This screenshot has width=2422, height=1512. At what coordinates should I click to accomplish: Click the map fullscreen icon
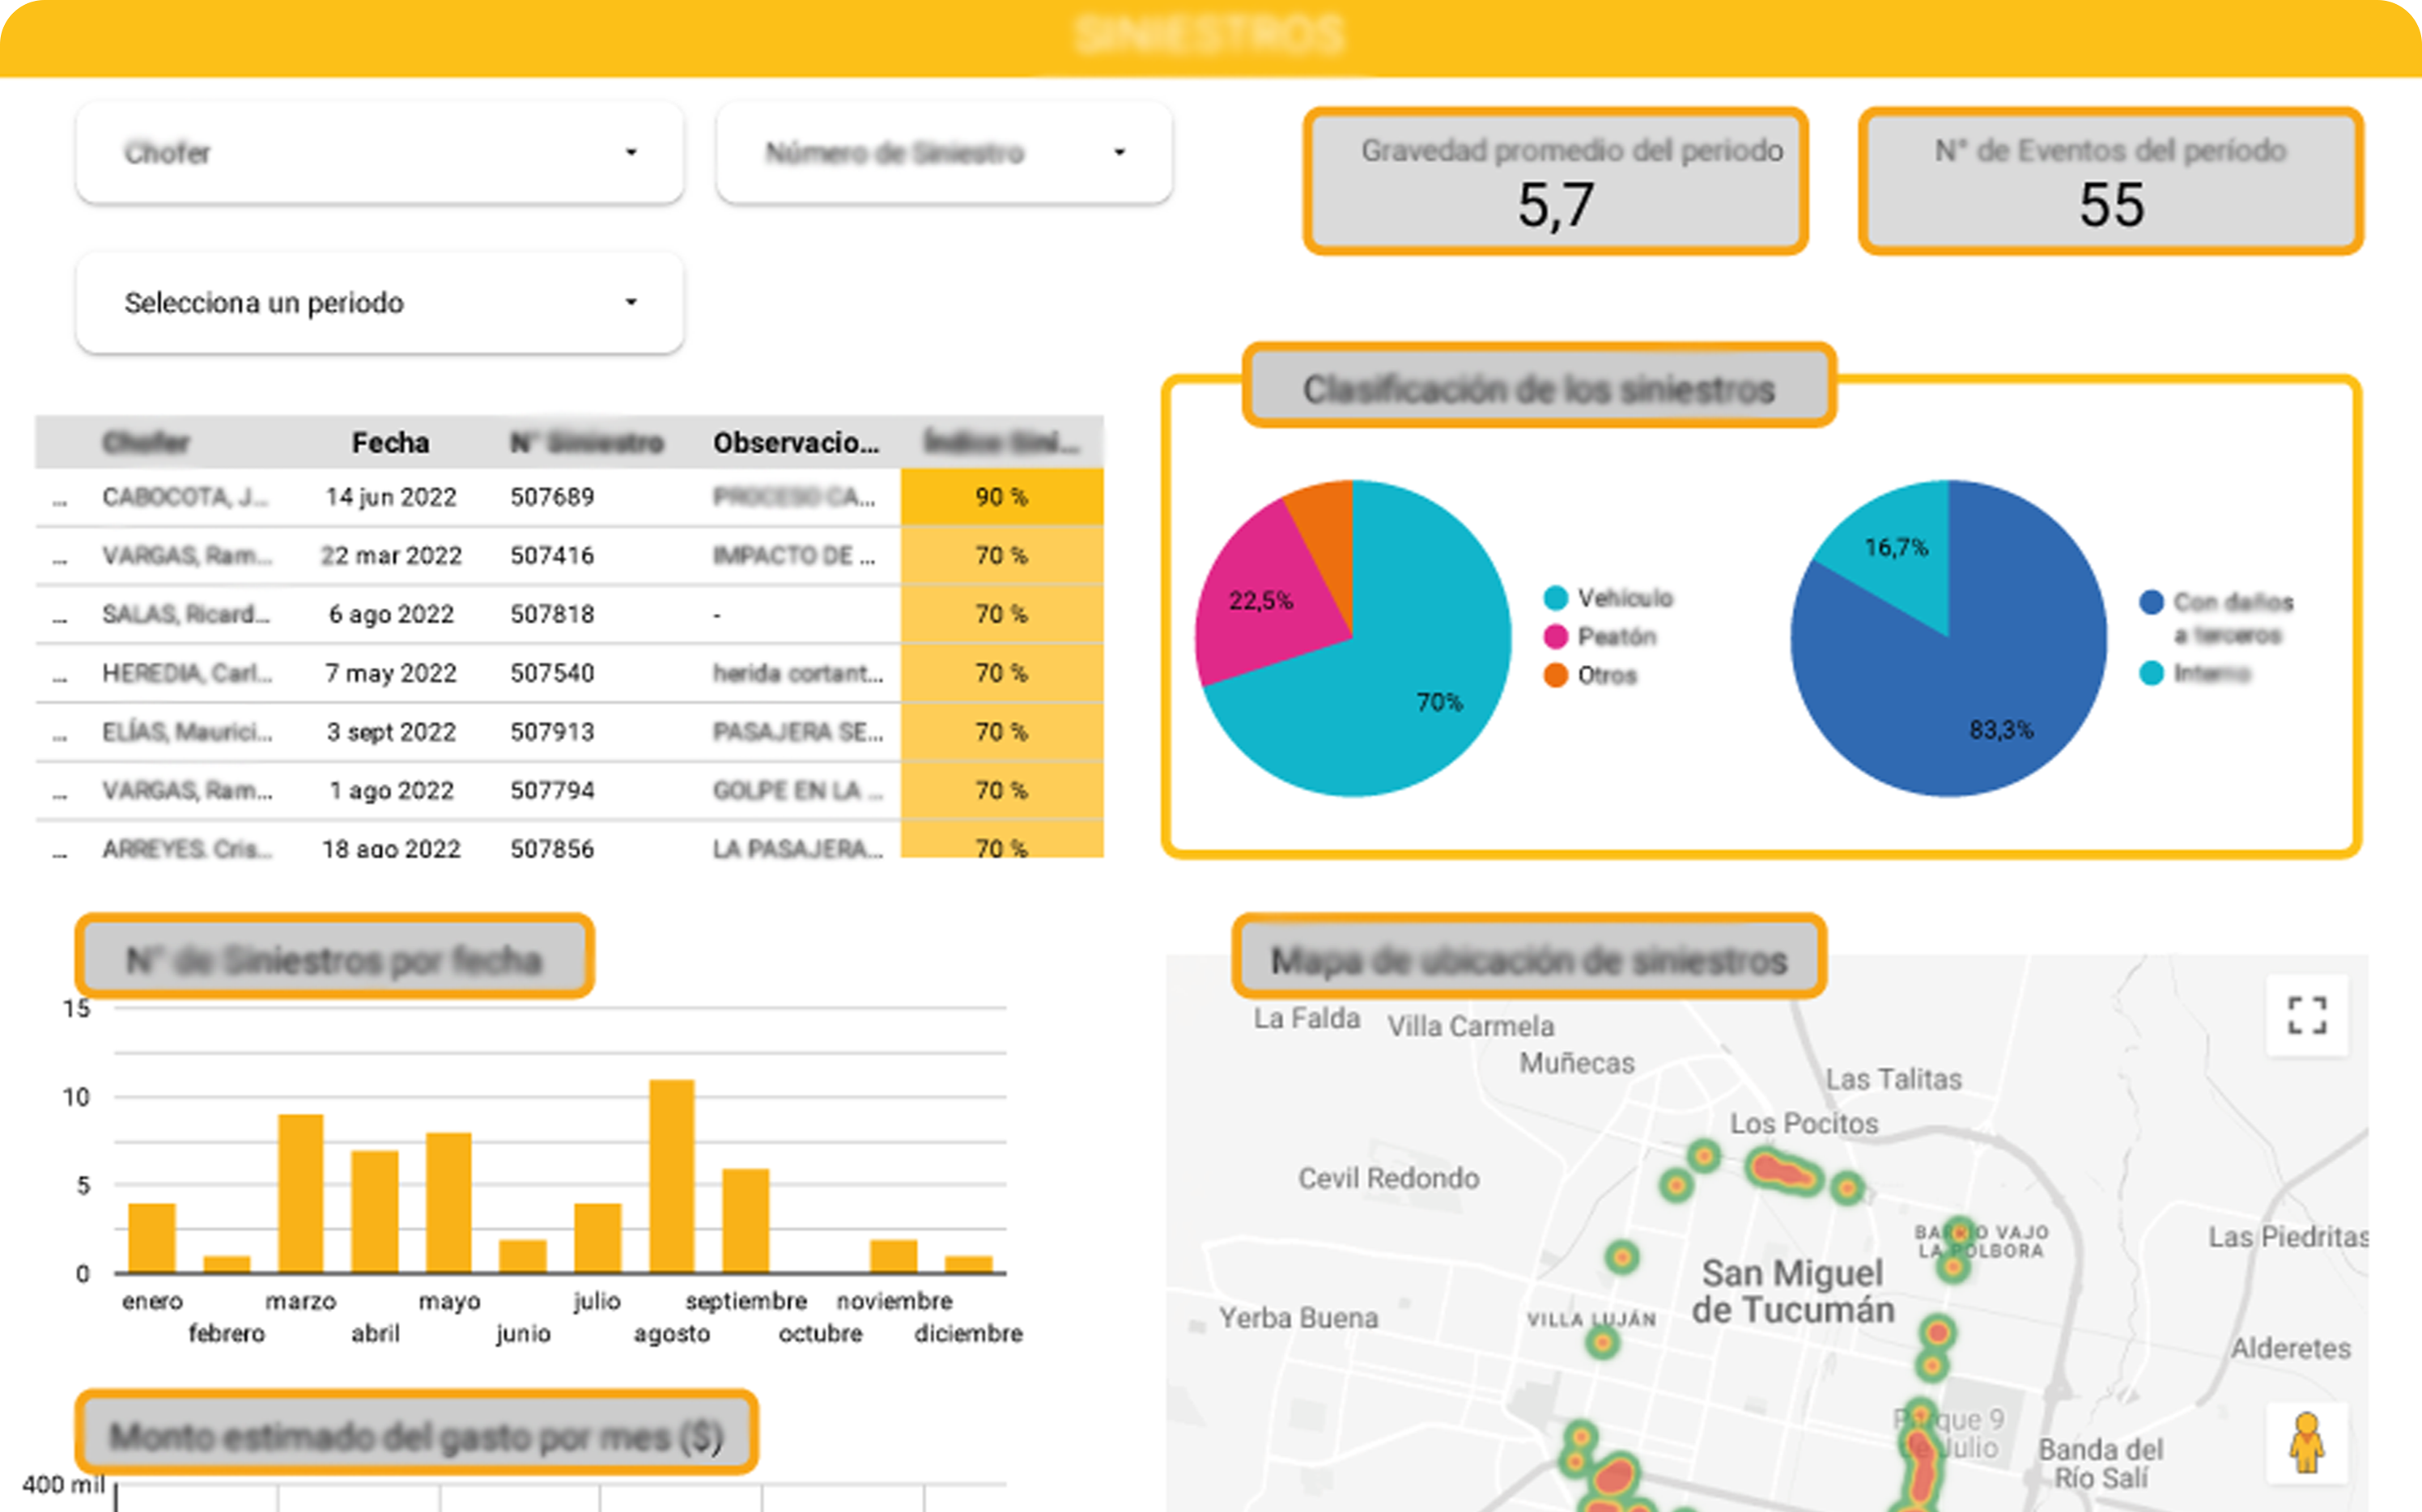(2306, 1015)
